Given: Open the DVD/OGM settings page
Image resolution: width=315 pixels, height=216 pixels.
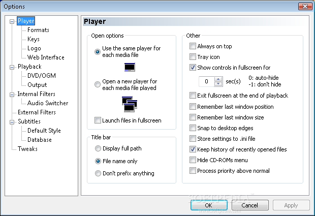Looking at the screenshot, I should (x=42, y=76).
